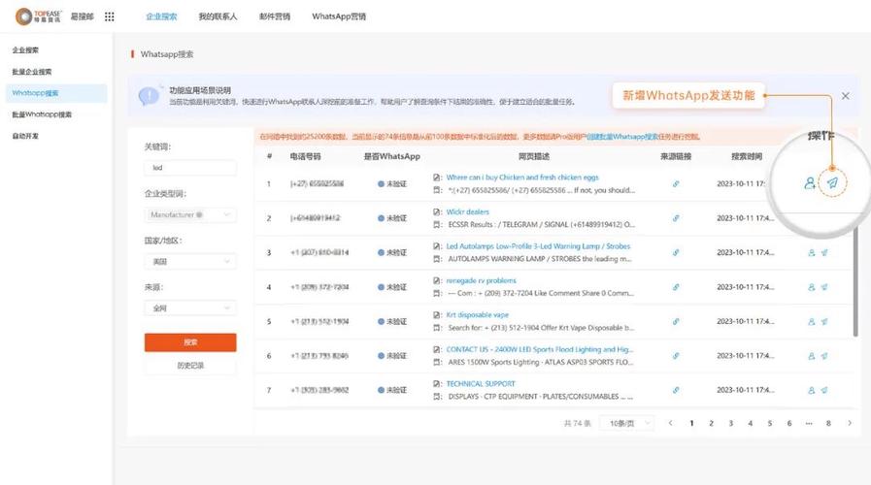Open the 来源 dropdown
The width and height of the screenshot is (871, 485).
coord(190,308)
